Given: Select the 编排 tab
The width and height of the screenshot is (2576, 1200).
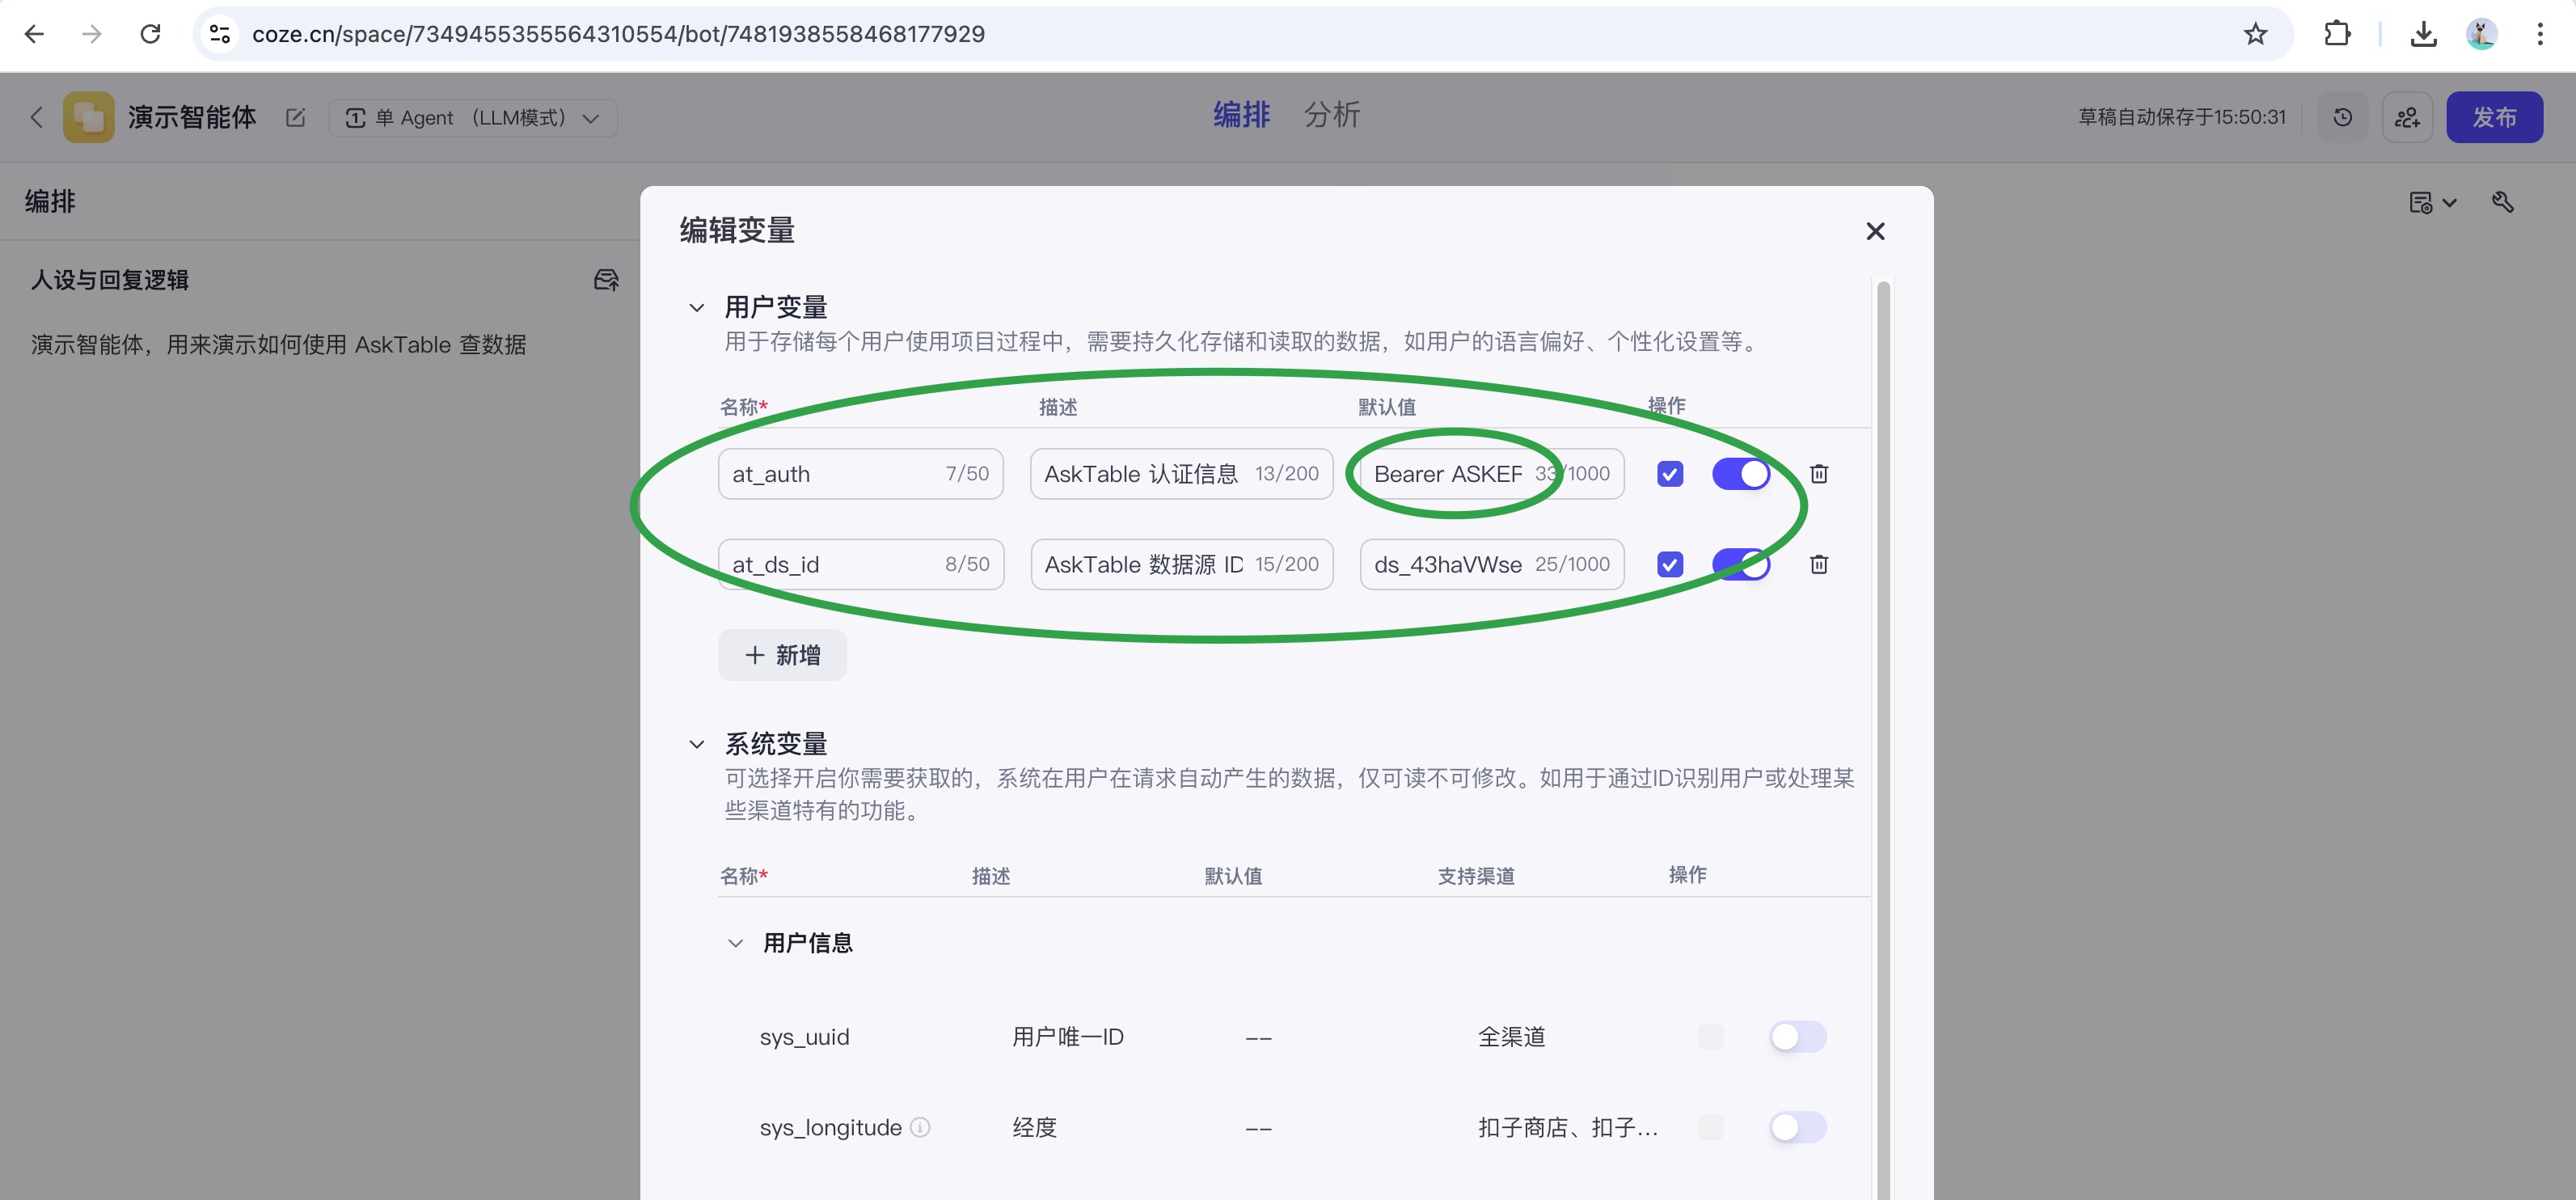Looking at the screenshot, I should tap(1241, 115).
